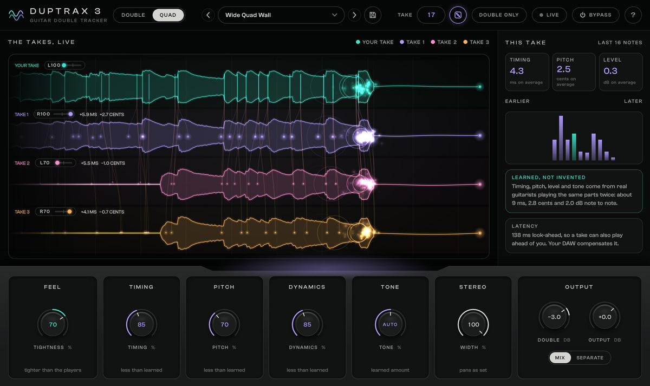Click the TAKE 1 legend entry
This screenshot has height=386, width=650.
[412, 42]
